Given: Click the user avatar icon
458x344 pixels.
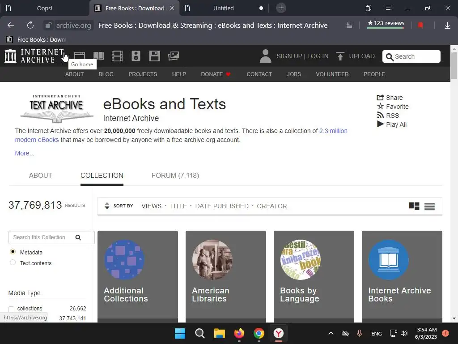Looking at the screenshot, I should click(265, 56).
